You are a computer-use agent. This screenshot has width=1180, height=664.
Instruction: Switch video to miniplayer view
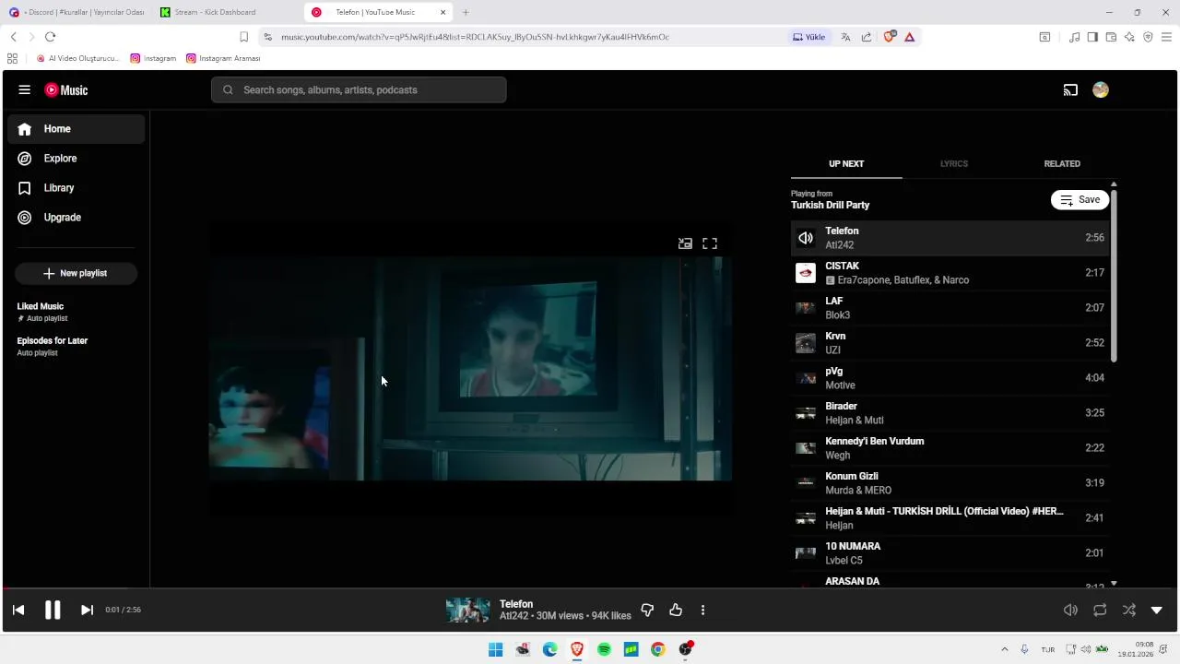(x=685, y=243)
